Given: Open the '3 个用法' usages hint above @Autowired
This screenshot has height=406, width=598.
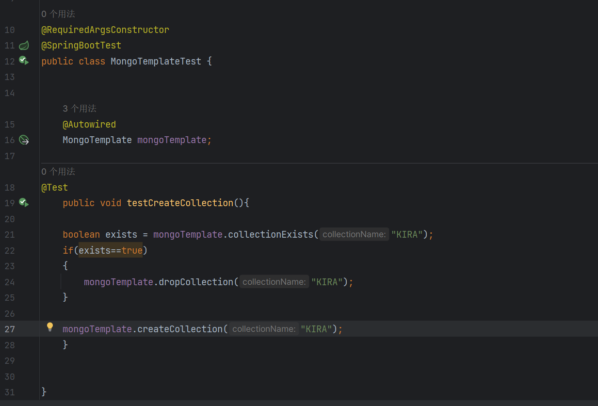Looking at the screenshot, I should [80, 108].
